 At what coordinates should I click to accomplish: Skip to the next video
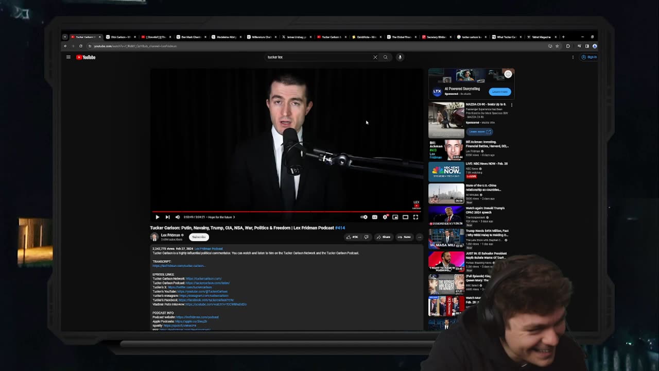click(167, 217)
